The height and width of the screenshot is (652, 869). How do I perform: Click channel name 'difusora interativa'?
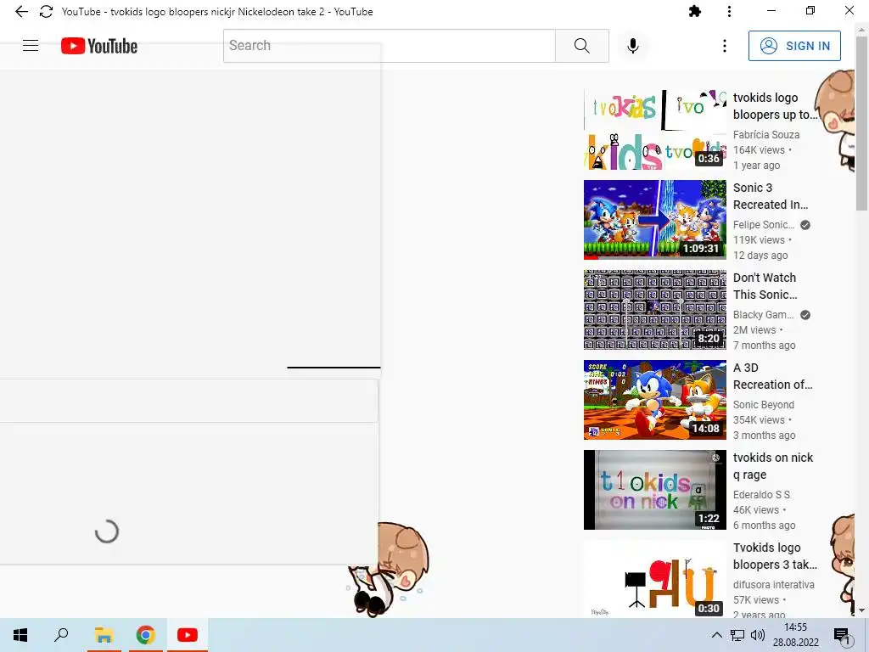pyautogui.click(x=774, y=584)
